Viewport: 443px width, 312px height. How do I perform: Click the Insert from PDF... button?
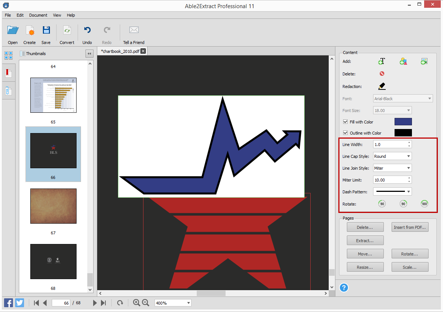(410, 227)
